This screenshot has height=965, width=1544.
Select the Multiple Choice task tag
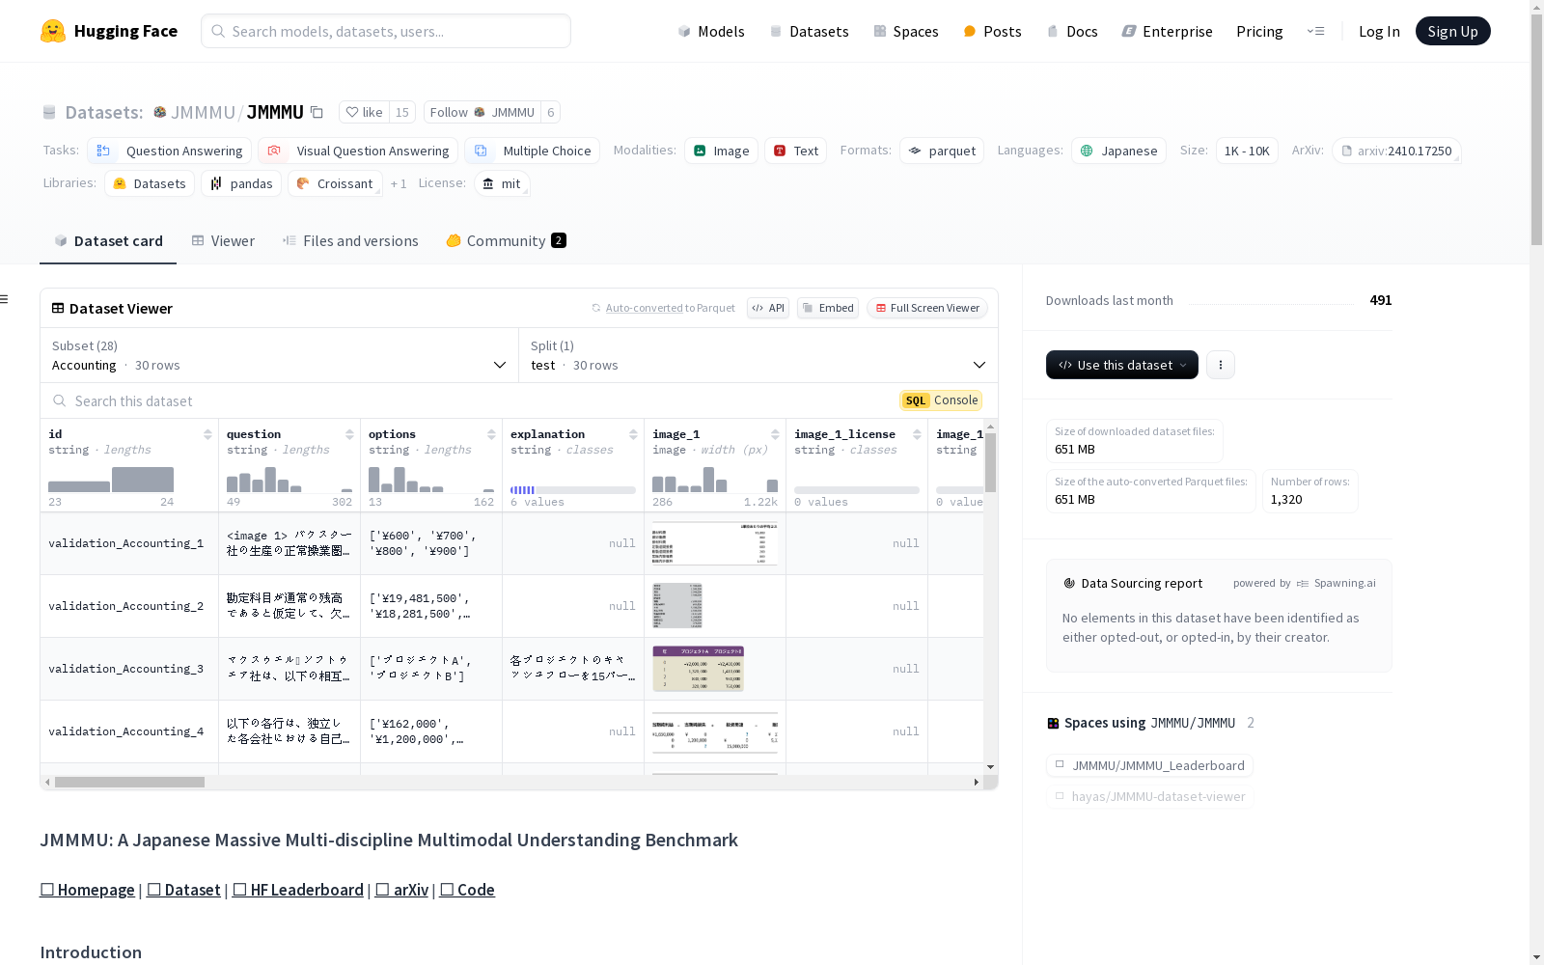tap(532, 151)
